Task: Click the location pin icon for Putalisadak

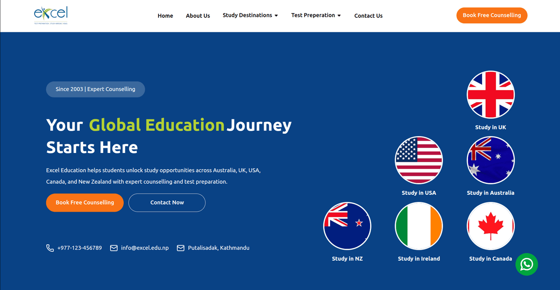Action: click(181, 248)
